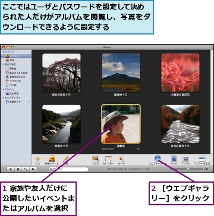Click the メール mail toolbar icon

pyautogui.click(x=174, y=158)
